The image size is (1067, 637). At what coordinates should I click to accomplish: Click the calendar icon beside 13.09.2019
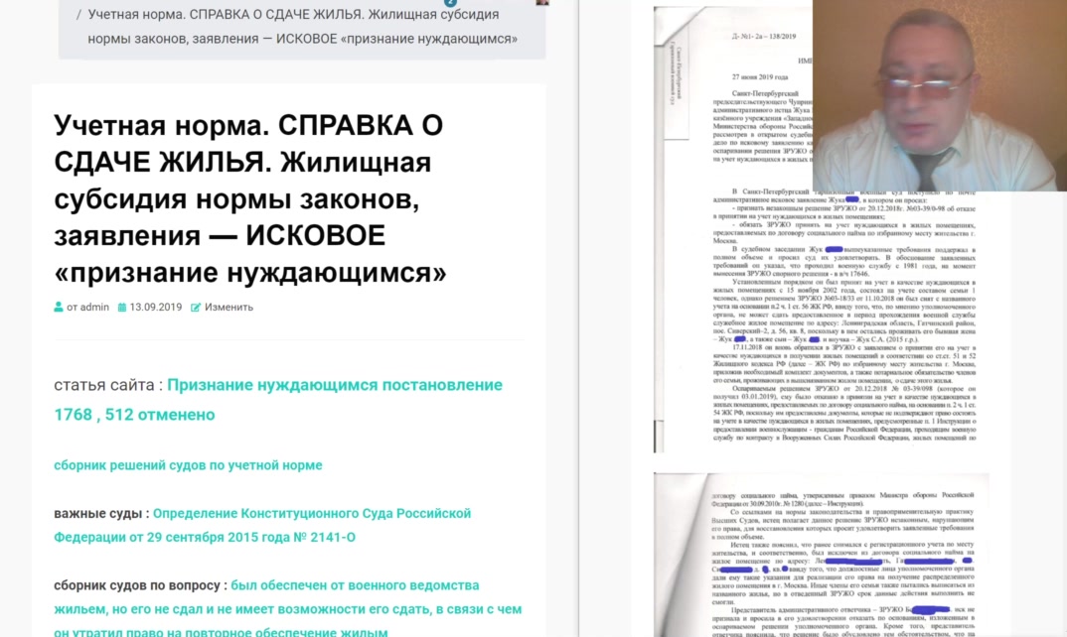tap(122, 308)
